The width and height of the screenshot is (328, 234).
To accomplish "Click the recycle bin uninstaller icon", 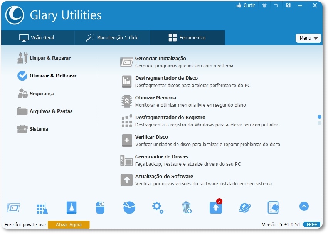I will click(187, 207).
